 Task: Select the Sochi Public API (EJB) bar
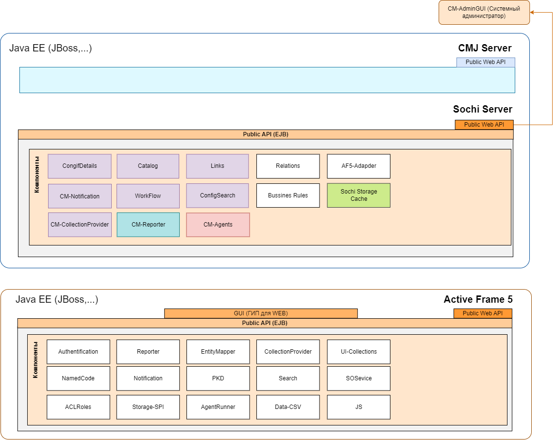[266, 134]
